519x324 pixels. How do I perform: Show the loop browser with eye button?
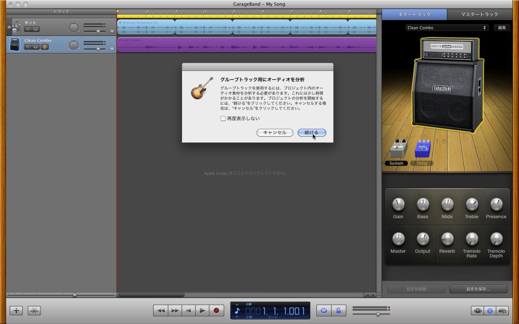click(477, 311)
